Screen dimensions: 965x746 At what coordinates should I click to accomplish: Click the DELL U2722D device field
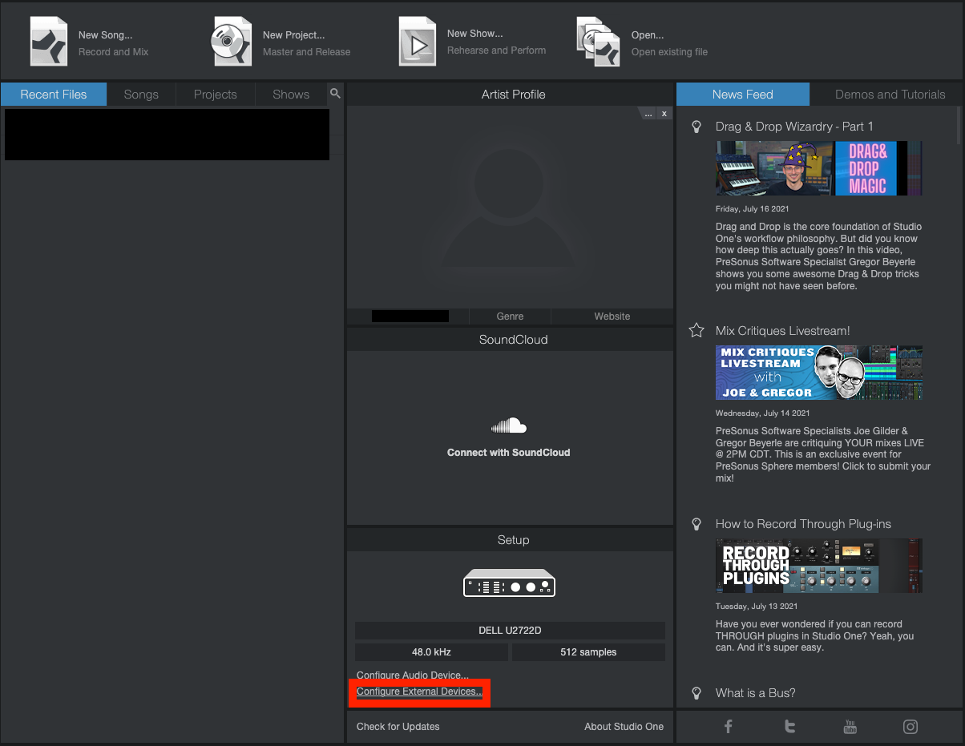pos(510,631)
